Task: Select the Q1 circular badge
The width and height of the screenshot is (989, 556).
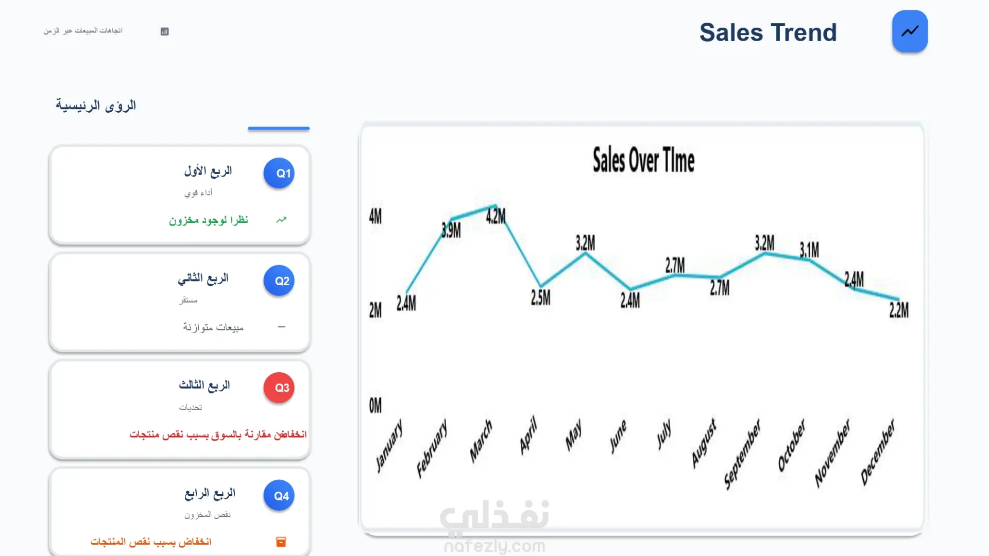Action: (x=279, y=173)
